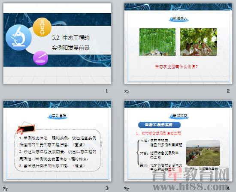This screenshot has height=192, width=236.
Task: Click the section heading badge on slide 3
Action: pyautogui.click(x=57, y=116)
